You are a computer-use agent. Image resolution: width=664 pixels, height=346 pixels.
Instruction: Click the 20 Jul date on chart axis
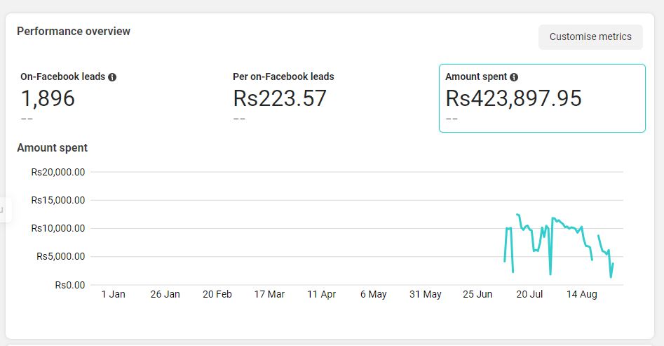click(529, 294)
